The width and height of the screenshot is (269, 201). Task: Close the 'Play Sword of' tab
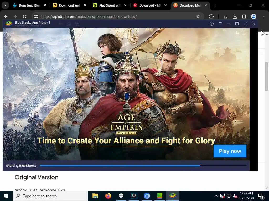pyautogui.click(x=125, y=5)
